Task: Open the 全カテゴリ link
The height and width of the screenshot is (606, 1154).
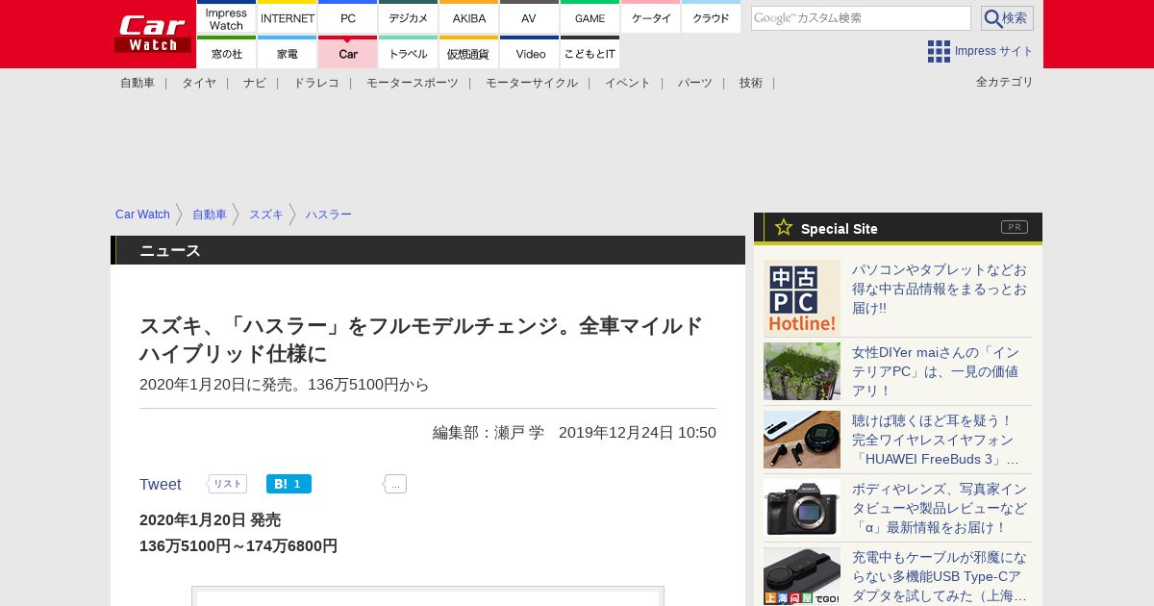Action: [1005, 82]
